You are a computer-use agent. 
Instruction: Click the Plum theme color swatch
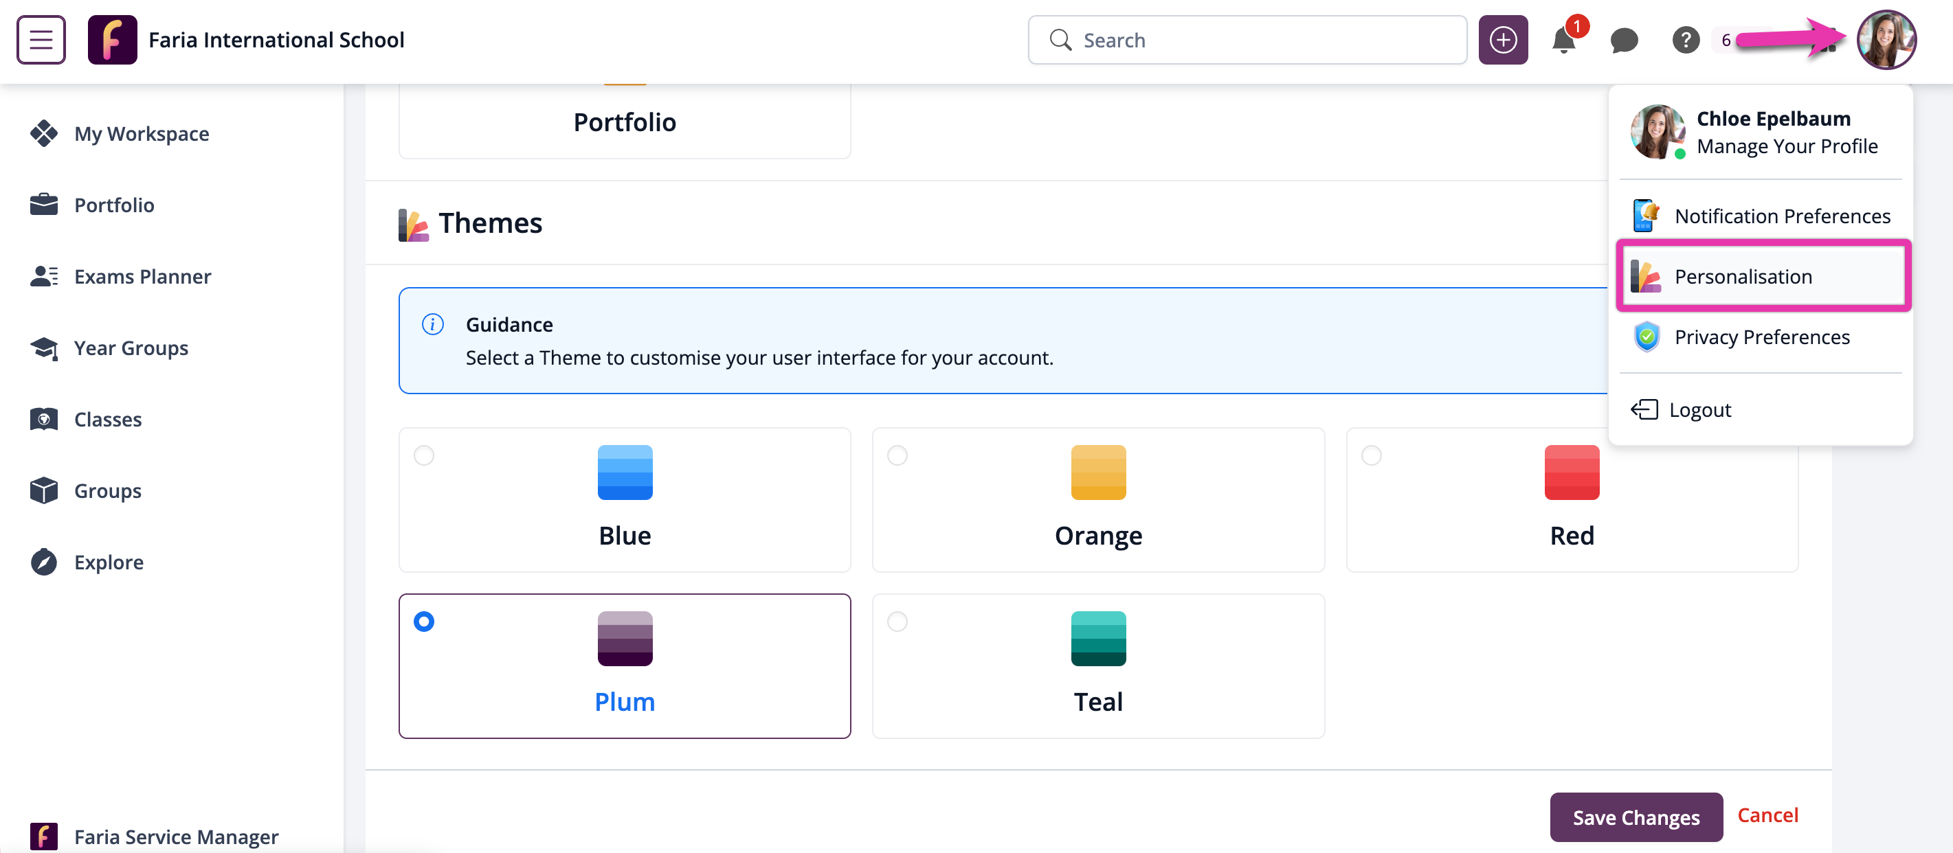pos(624,639)
